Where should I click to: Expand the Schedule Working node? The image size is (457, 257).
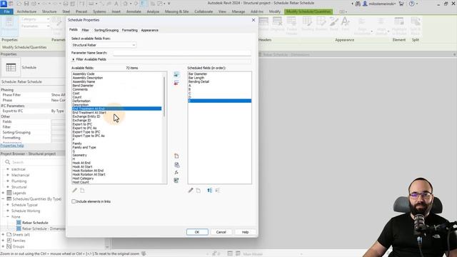coord(8,211)
